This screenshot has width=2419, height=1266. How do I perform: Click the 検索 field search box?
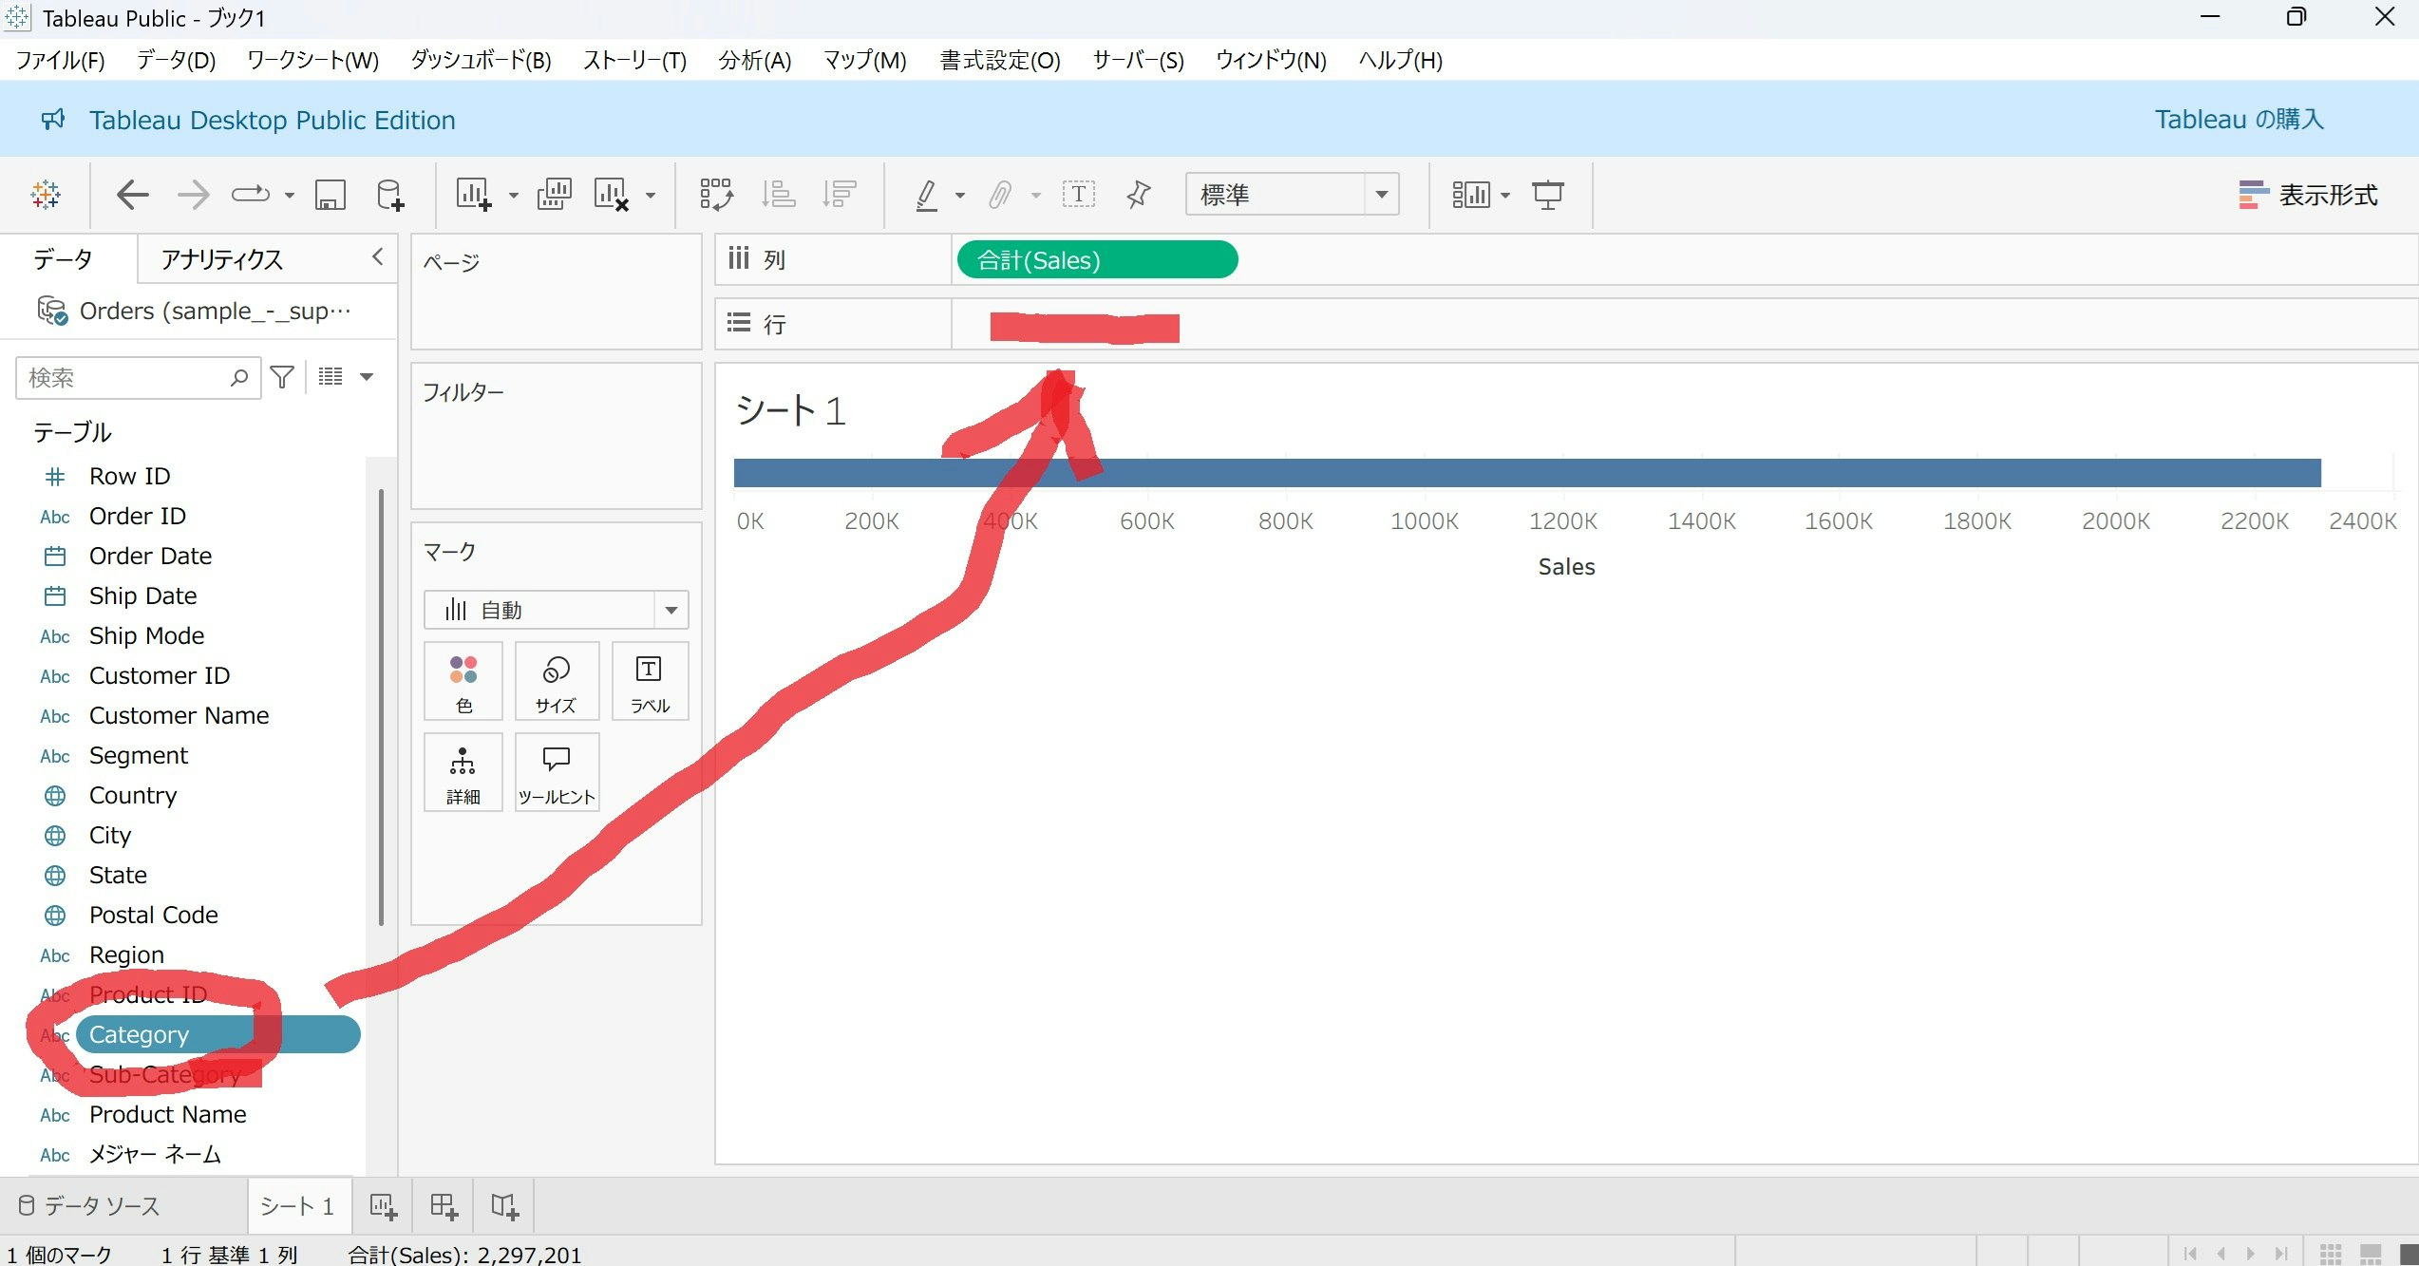pyautogui.click(x=123, y=378)
